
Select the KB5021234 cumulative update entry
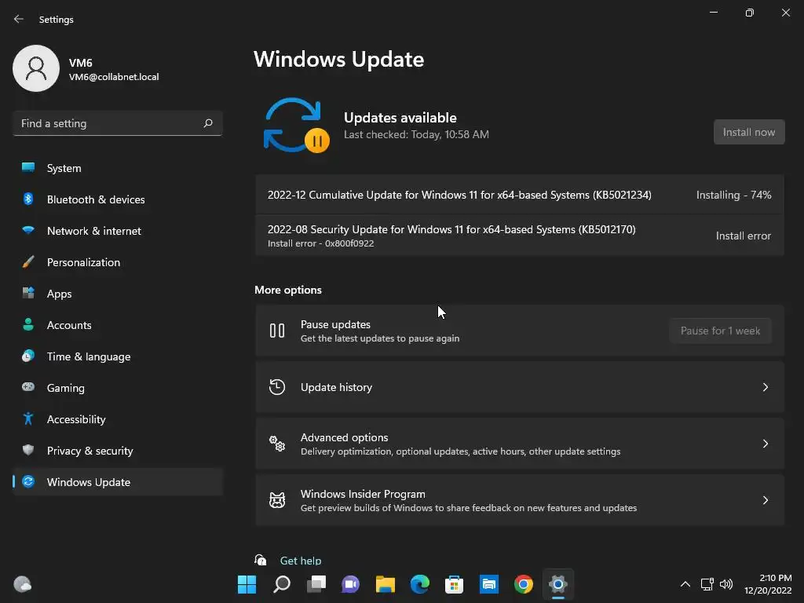[520, 195]
